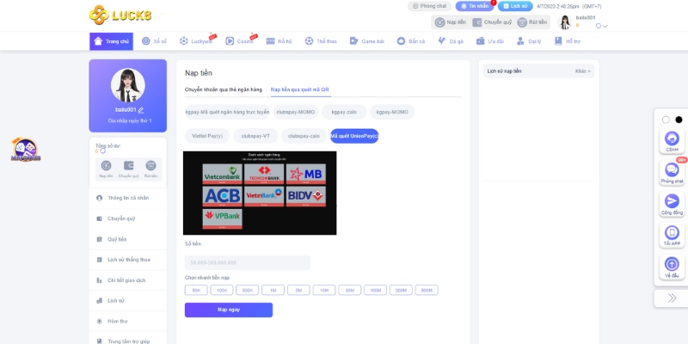Open Phòng chat in the header
The height and width of the screenshot is (344, 688).
pos(429,6)
